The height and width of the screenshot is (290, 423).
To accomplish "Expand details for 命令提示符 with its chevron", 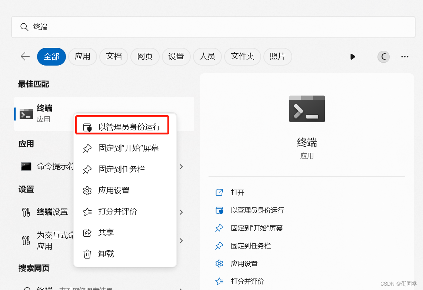I will tap(181, 167).
